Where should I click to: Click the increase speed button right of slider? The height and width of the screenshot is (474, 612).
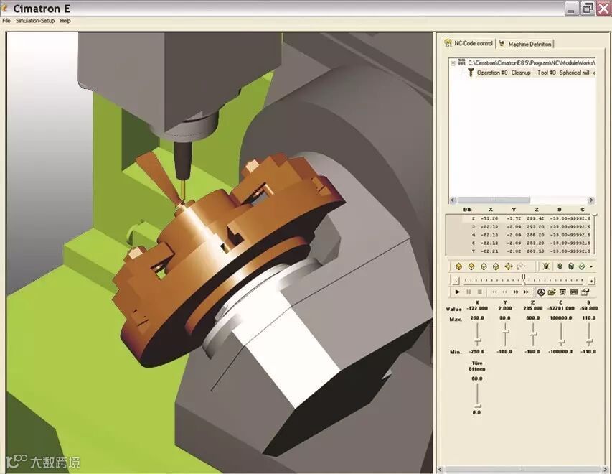tap(592, 281)
